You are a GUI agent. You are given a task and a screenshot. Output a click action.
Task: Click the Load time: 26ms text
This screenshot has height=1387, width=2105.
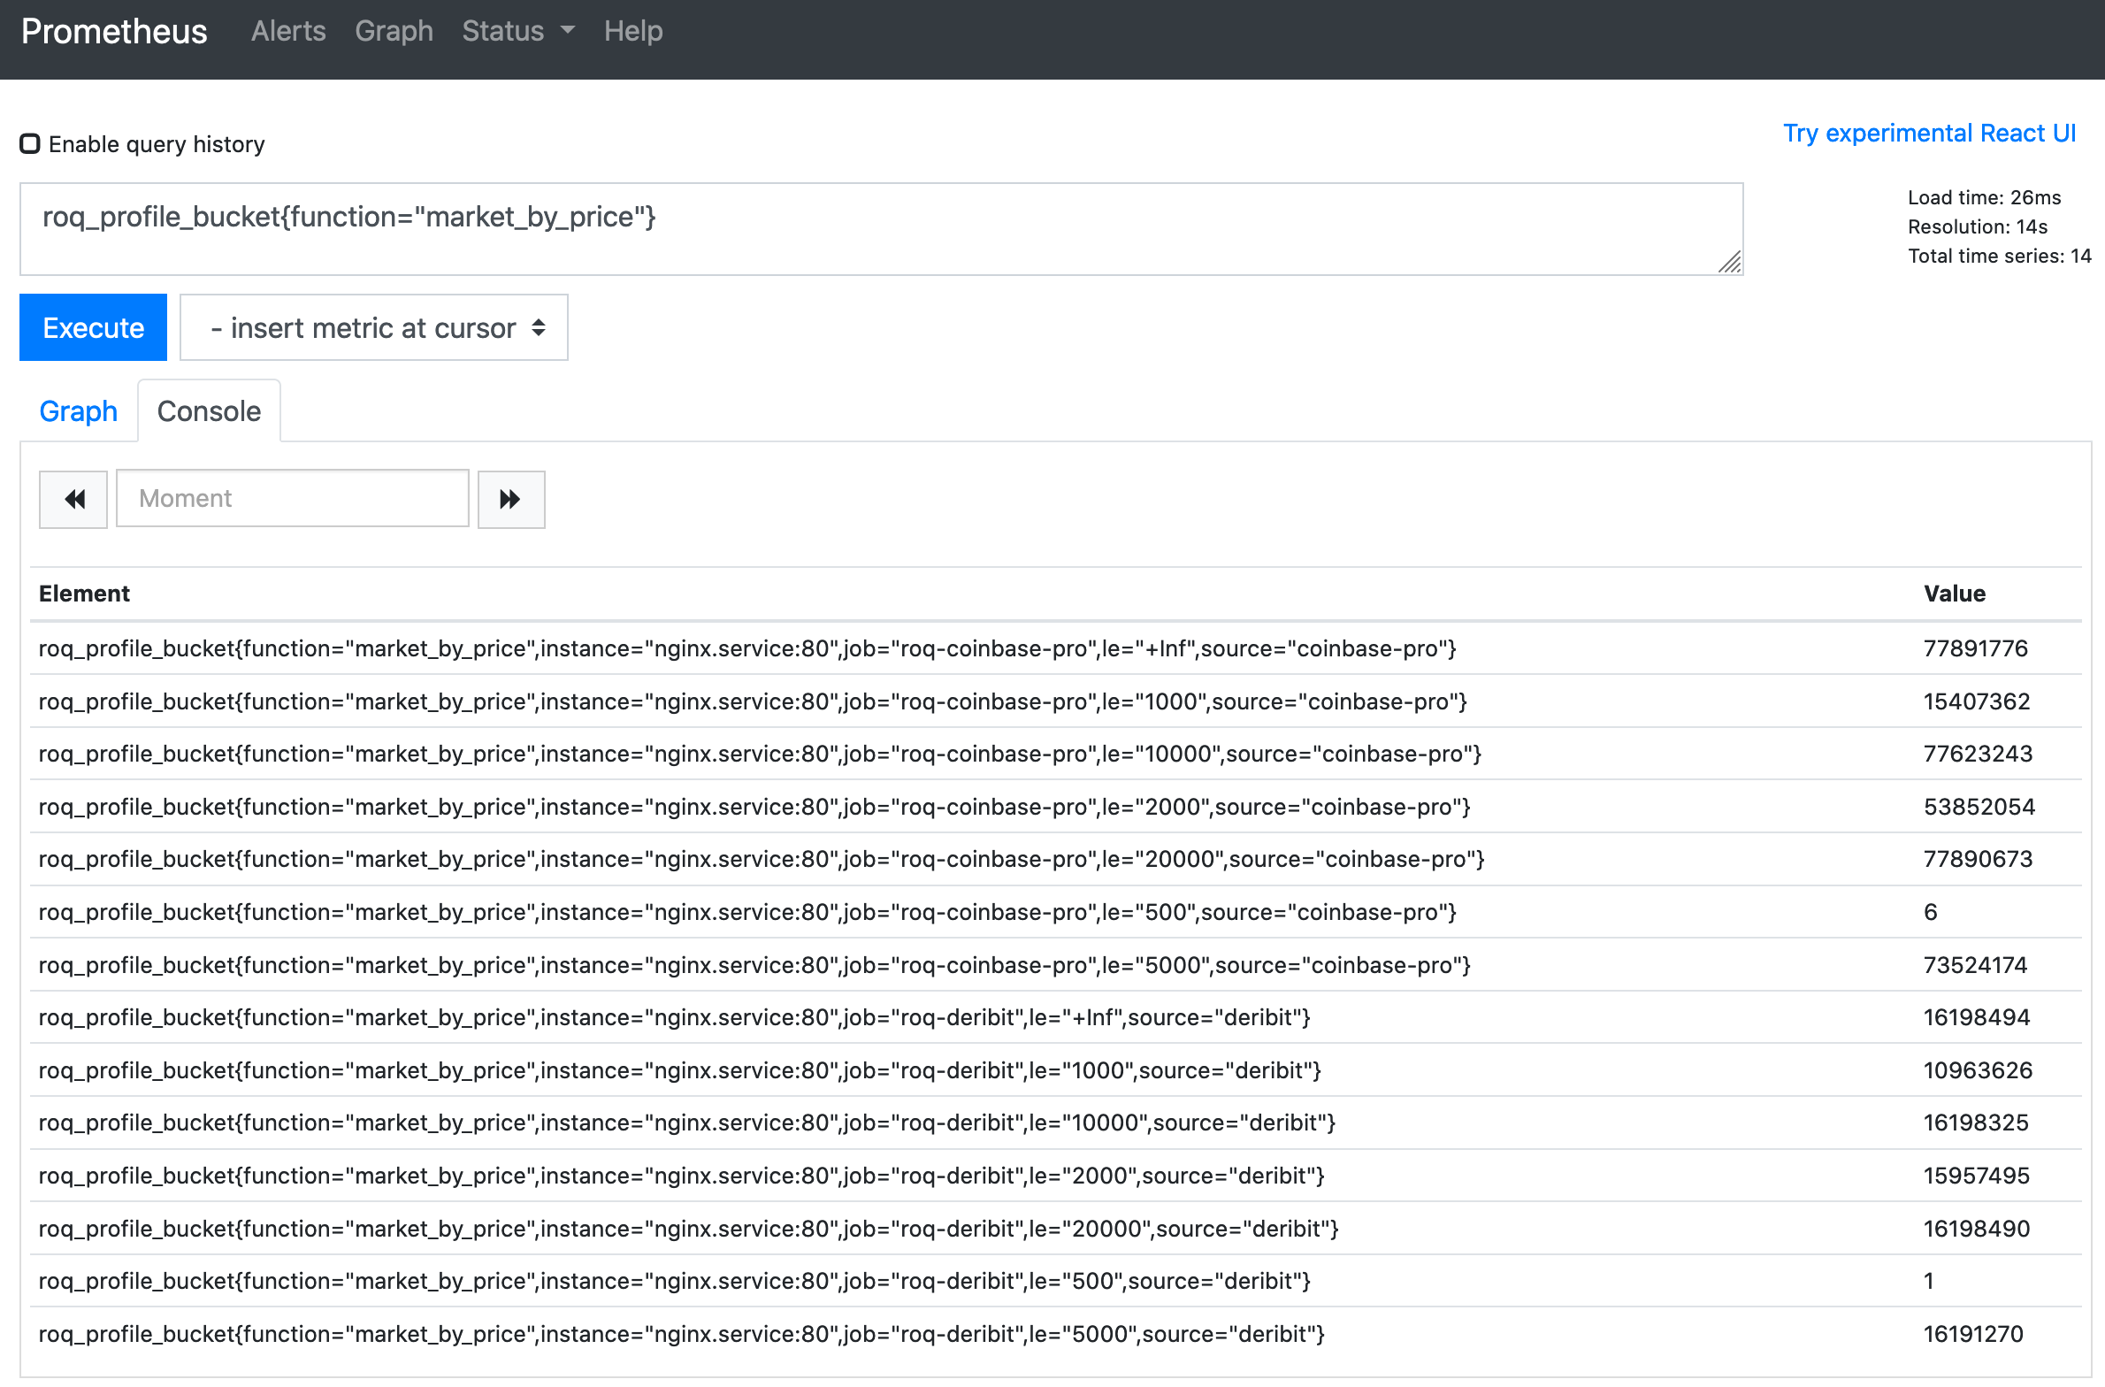tap(1984, 197)
